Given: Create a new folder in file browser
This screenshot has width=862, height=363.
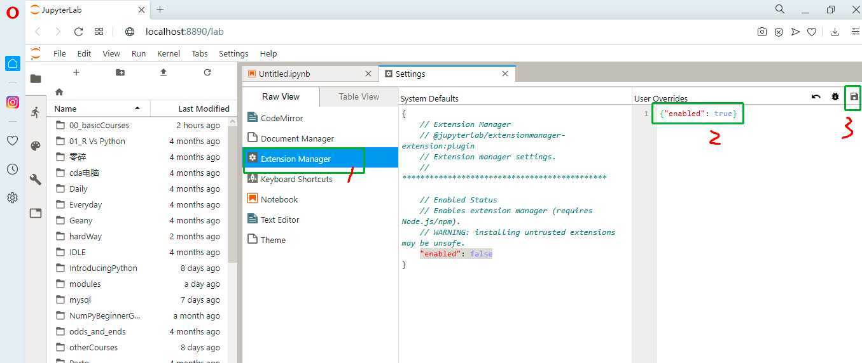Looking at the screenshot, I should coord(120,72).
